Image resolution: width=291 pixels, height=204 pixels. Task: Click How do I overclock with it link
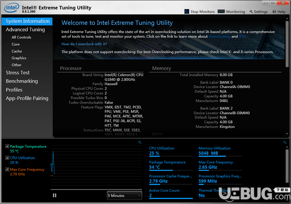click(x=84, y=44)
